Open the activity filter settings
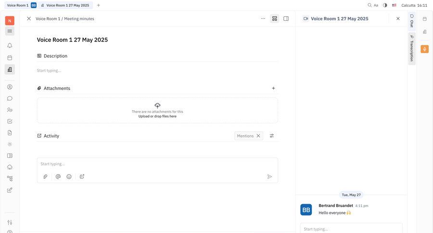 [x=272, y=136]
